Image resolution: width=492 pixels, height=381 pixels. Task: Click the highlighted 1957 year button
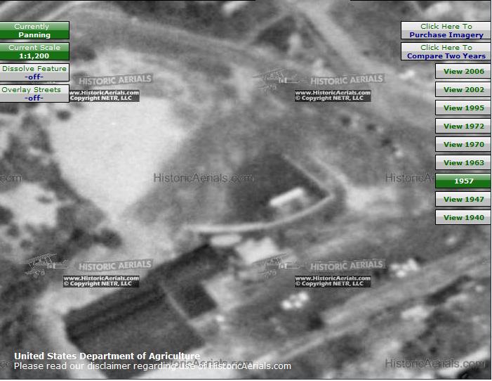click(463, 181)
